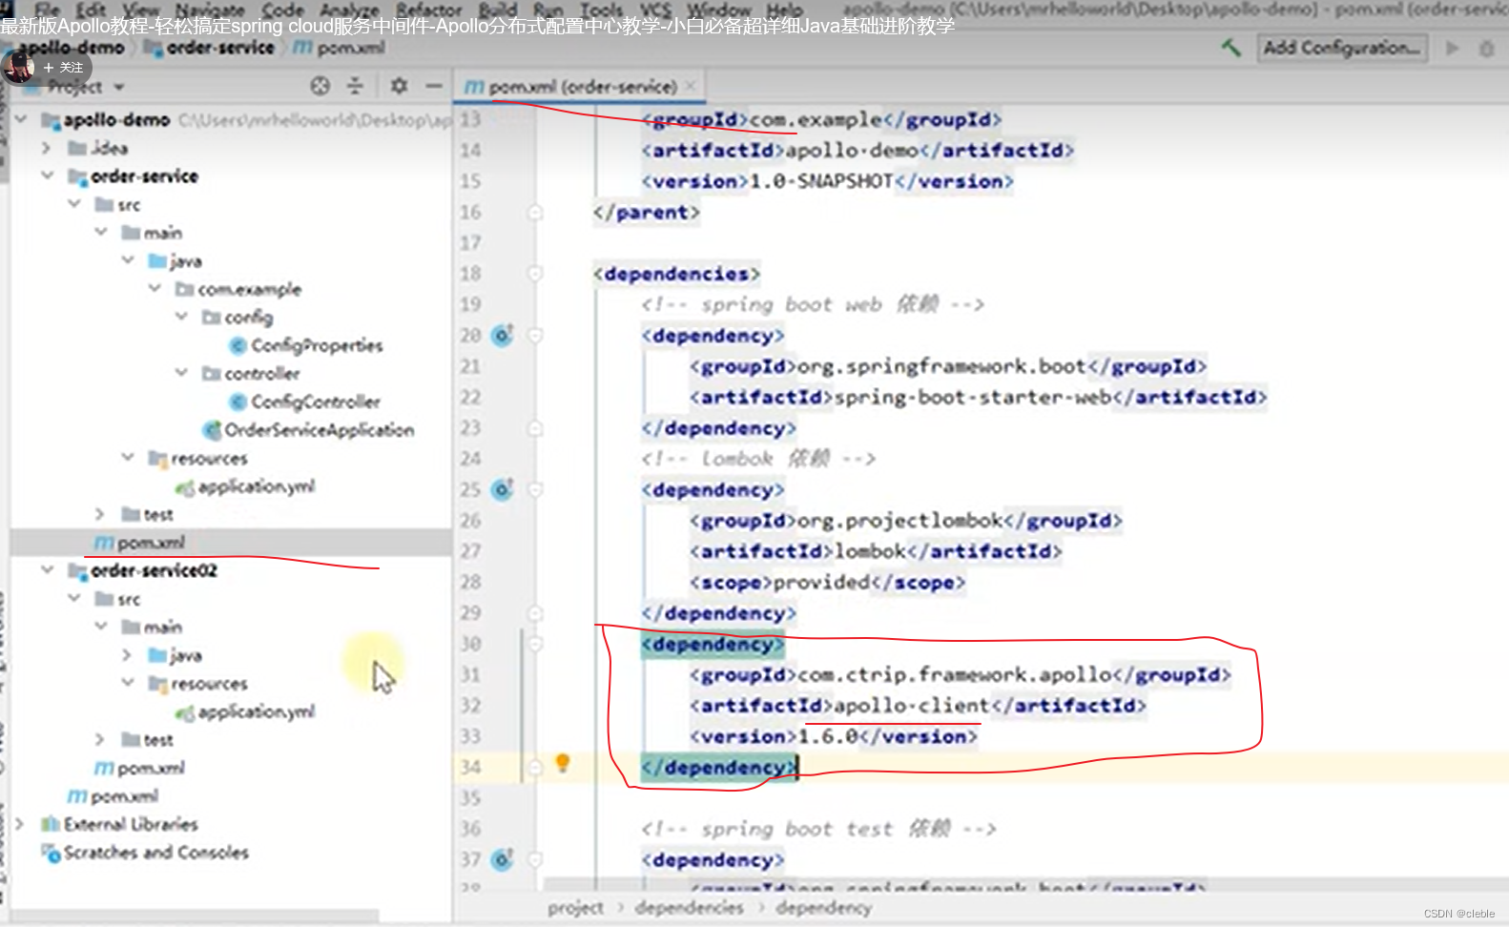
Task: Click the green build hammer icon
Action: point(1231,47)
